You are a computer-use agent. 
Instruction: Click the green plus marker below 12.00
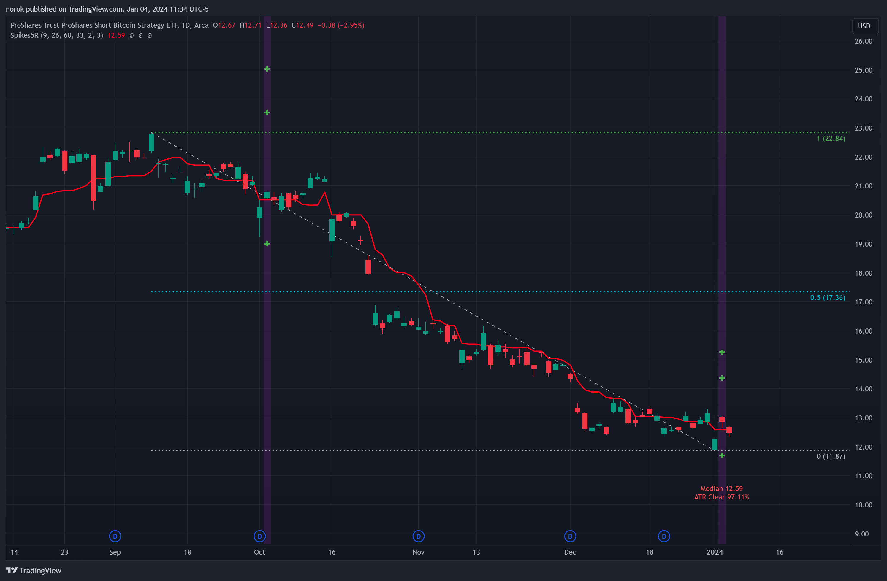point(722,455)
